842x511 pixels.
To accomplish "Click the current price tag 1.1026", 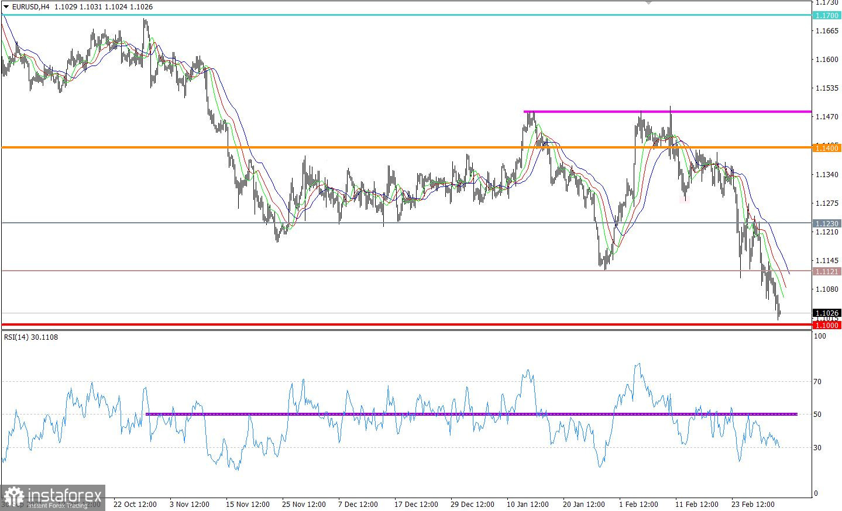I will point(826,313).
